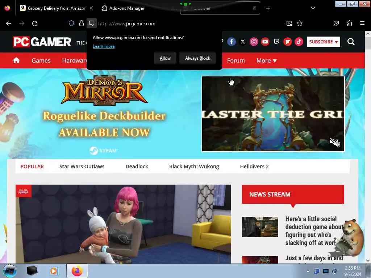371x278 pixels.
Task: Open the Save to Pocket icon
Action: click(x=336, y=24)
